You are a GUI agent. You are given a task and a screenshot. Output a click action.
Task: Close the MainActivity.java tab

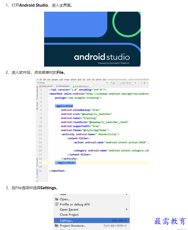click(x=70, y=86)
